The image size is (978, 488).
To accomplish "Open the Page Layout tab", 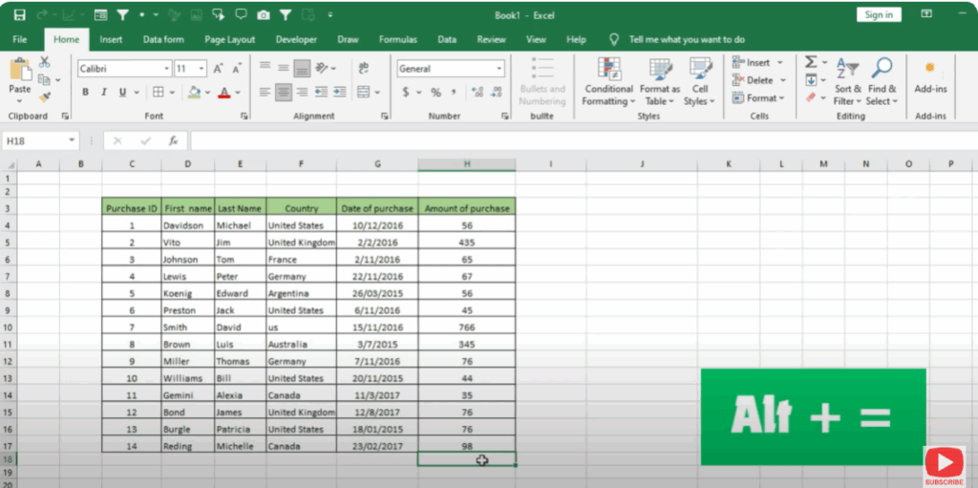I will coord(229,40).
